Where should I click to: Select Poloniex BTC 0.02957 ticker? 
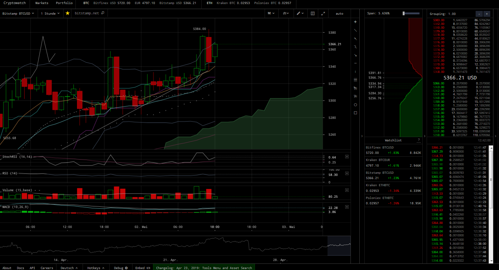click(x=273, y=3)
